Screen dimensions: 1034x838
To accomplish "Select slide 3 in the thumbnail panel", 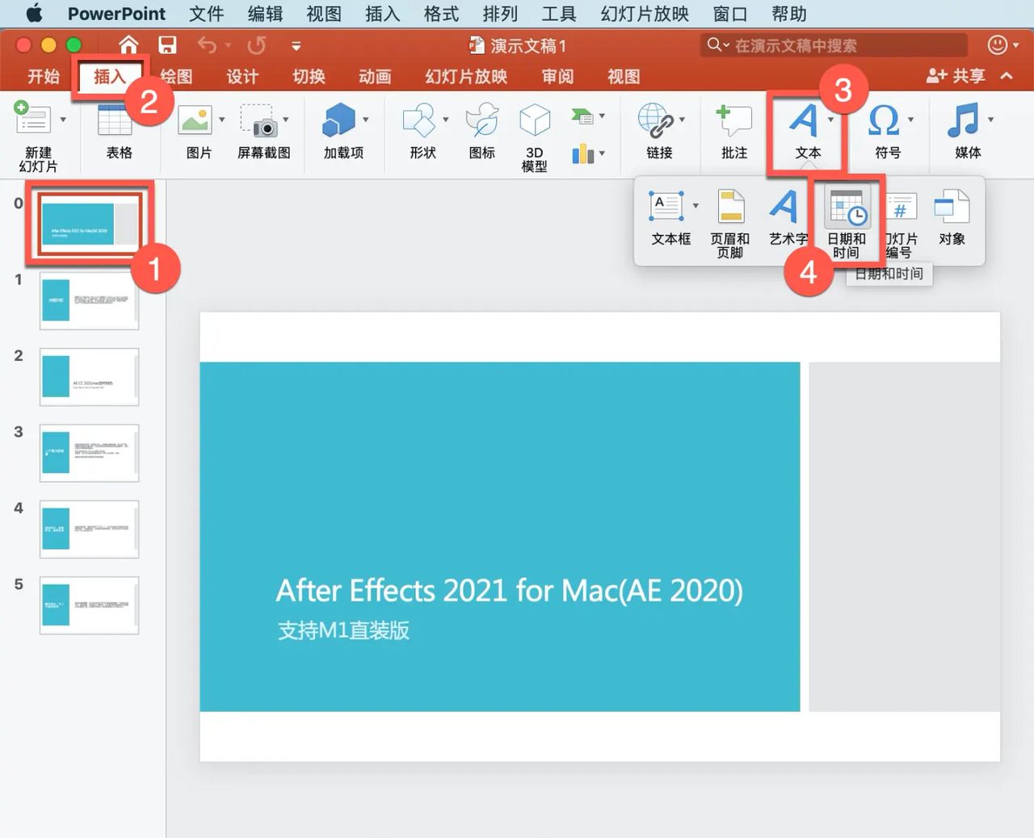I will coord(89,453).
